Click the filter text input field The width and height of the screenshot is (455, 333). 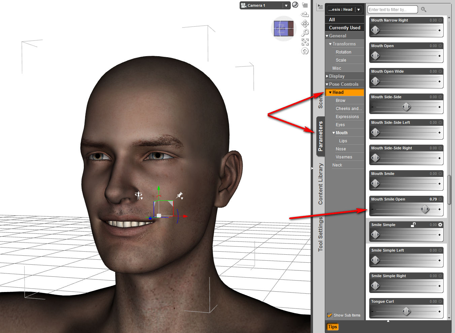pos(392,9)
